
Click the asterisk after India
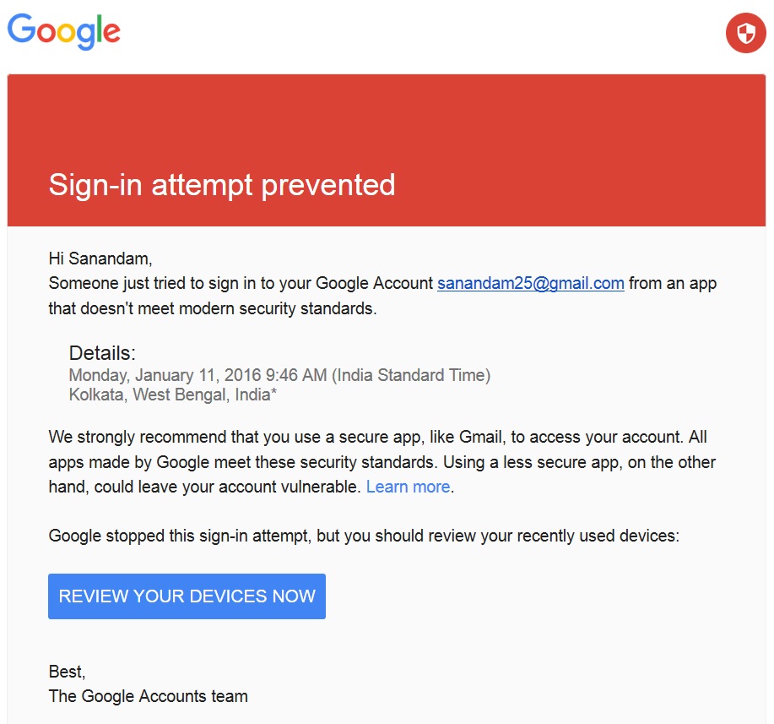(x=274, y=391)
